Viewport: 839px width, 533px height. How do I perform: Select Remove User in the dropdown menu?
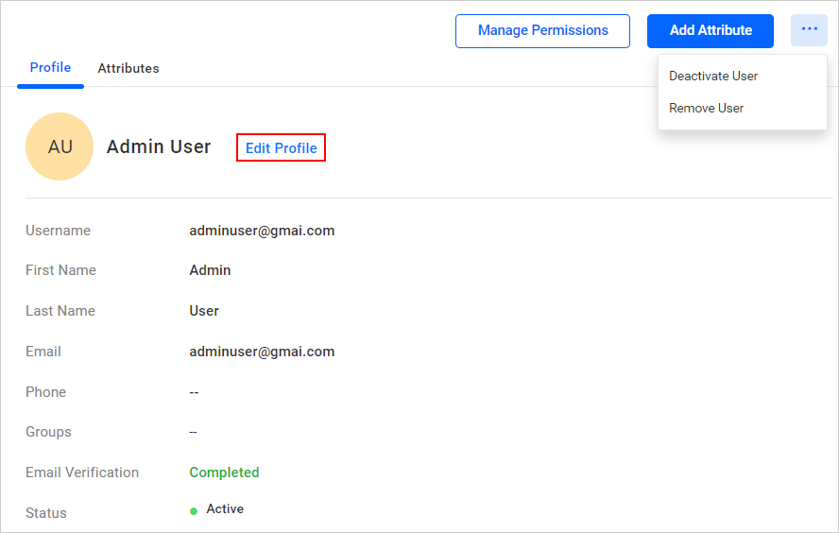coord(706,108)
